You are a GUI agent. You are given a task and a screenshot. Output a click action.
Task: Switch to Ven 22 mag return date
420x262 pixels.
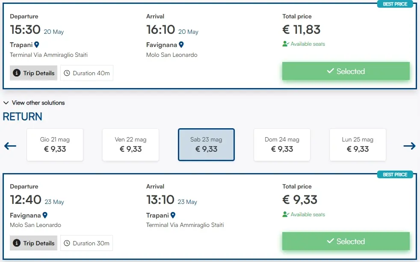[130, 144]
